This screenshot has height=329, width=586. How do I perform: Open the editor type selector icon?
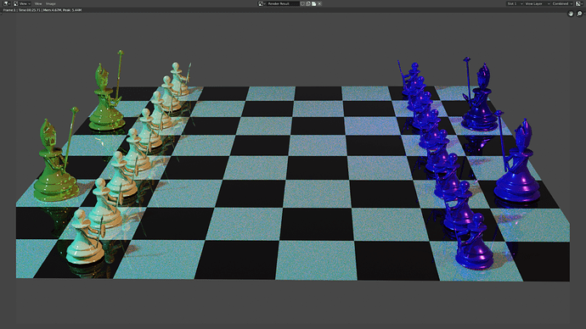(x=6, y=3)
